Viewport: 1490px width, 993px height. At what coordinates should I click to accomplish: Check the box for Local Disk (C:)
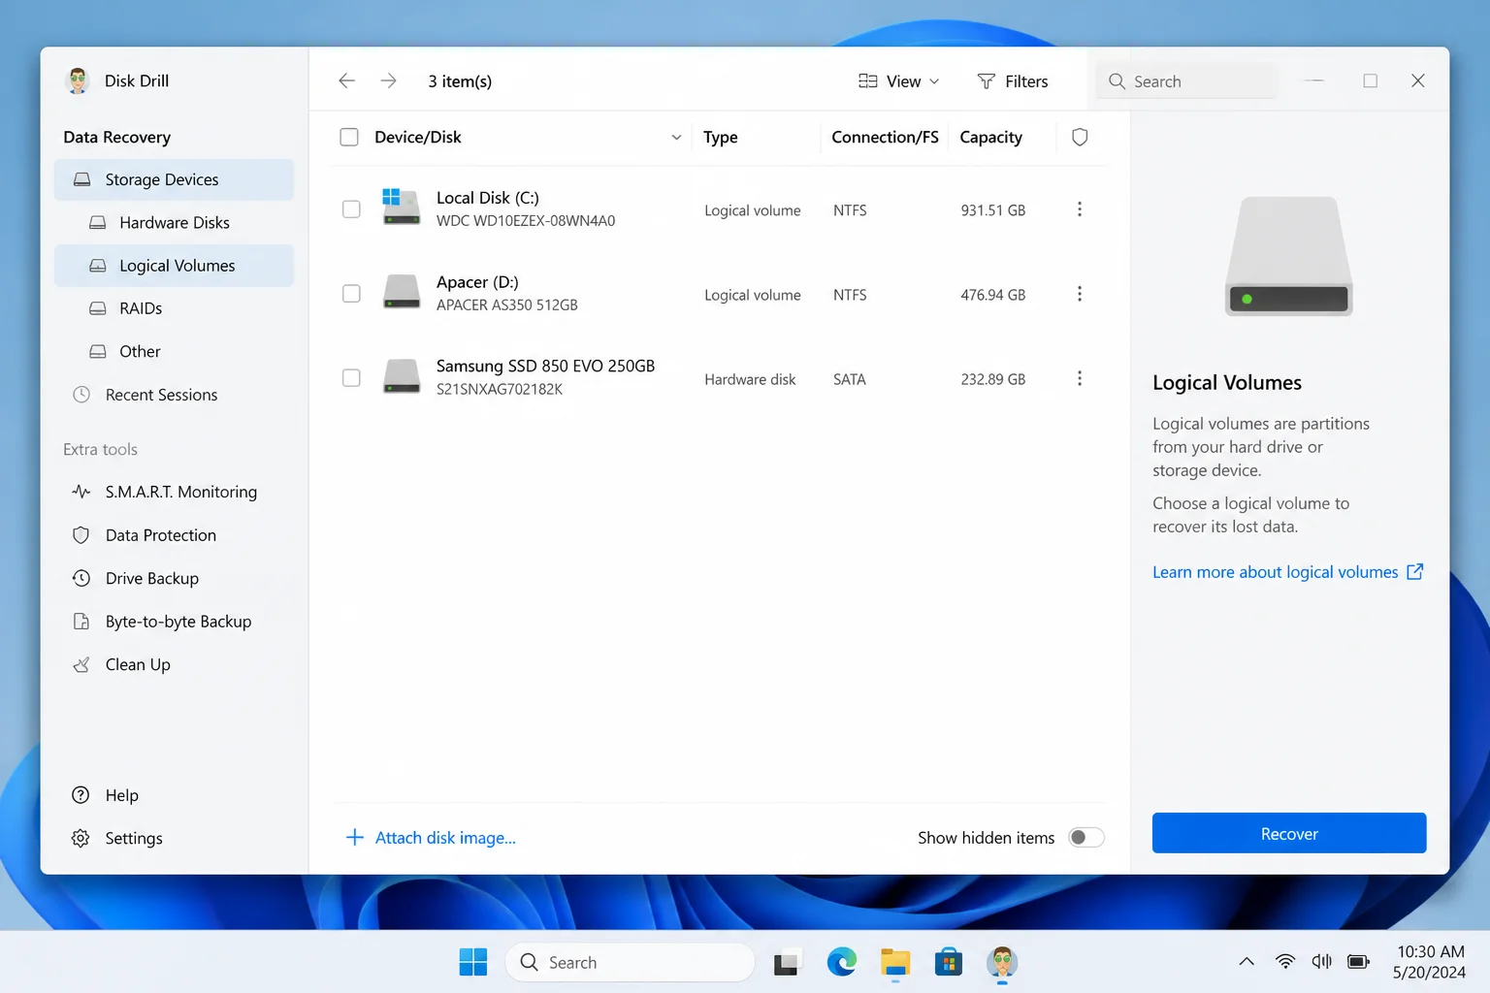[x=351, y=209]
